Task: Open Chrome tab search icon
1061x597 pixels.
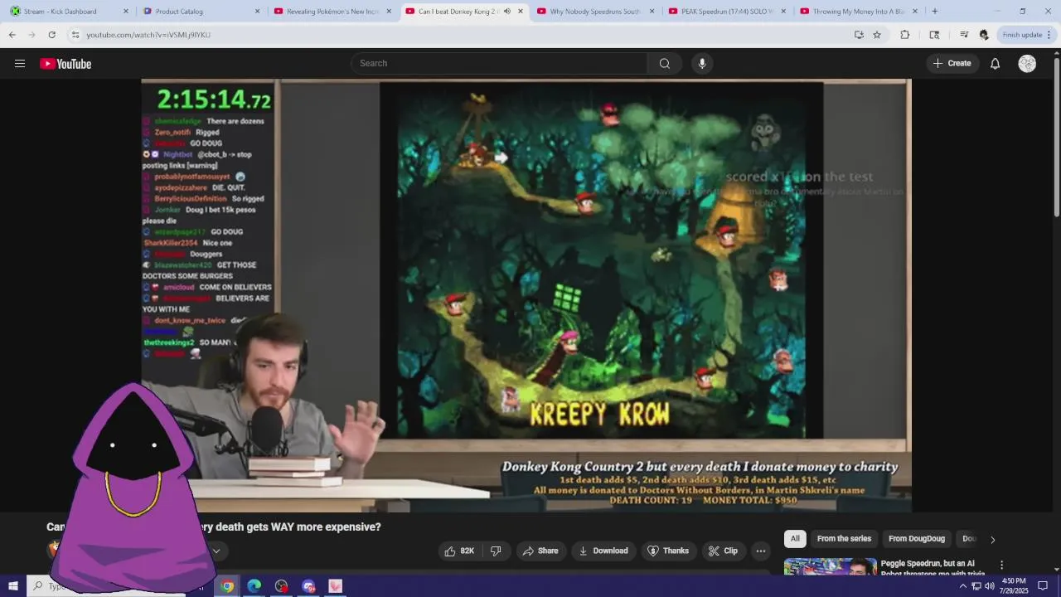Action: (x=934, y=35)
